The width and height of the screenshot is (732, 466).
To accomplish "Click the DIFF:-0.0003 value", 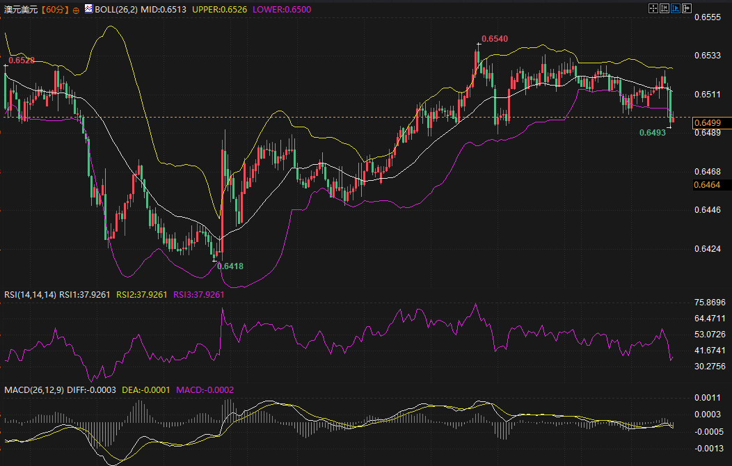I will [92, 390].
